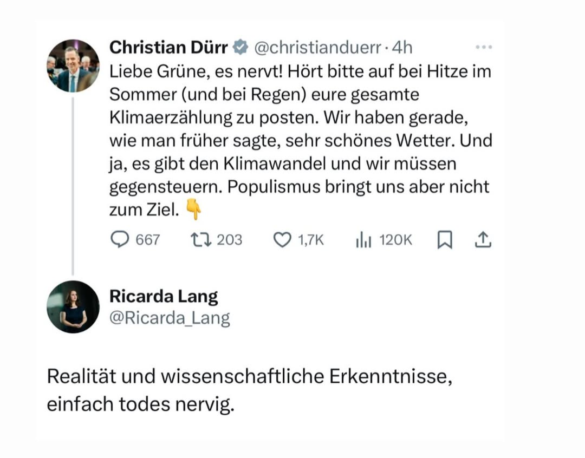
Task: Click the 1,7K like count
Action: (311, 239)
